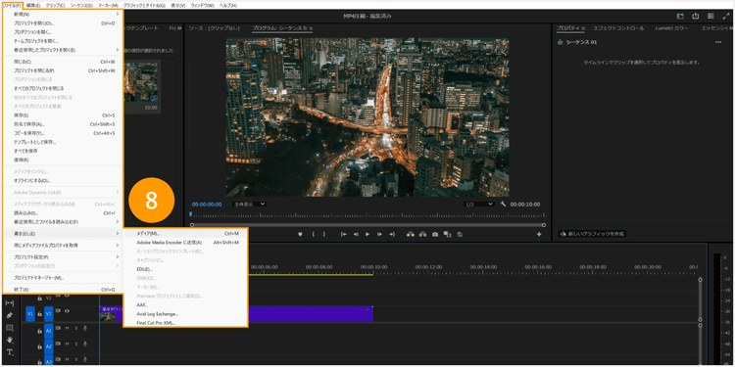Image resolution: width=735 pixels, height=367 pixels.
Task: Expand 最近使用したプロジェクトを開く submenu
Action: click(64, 50)
